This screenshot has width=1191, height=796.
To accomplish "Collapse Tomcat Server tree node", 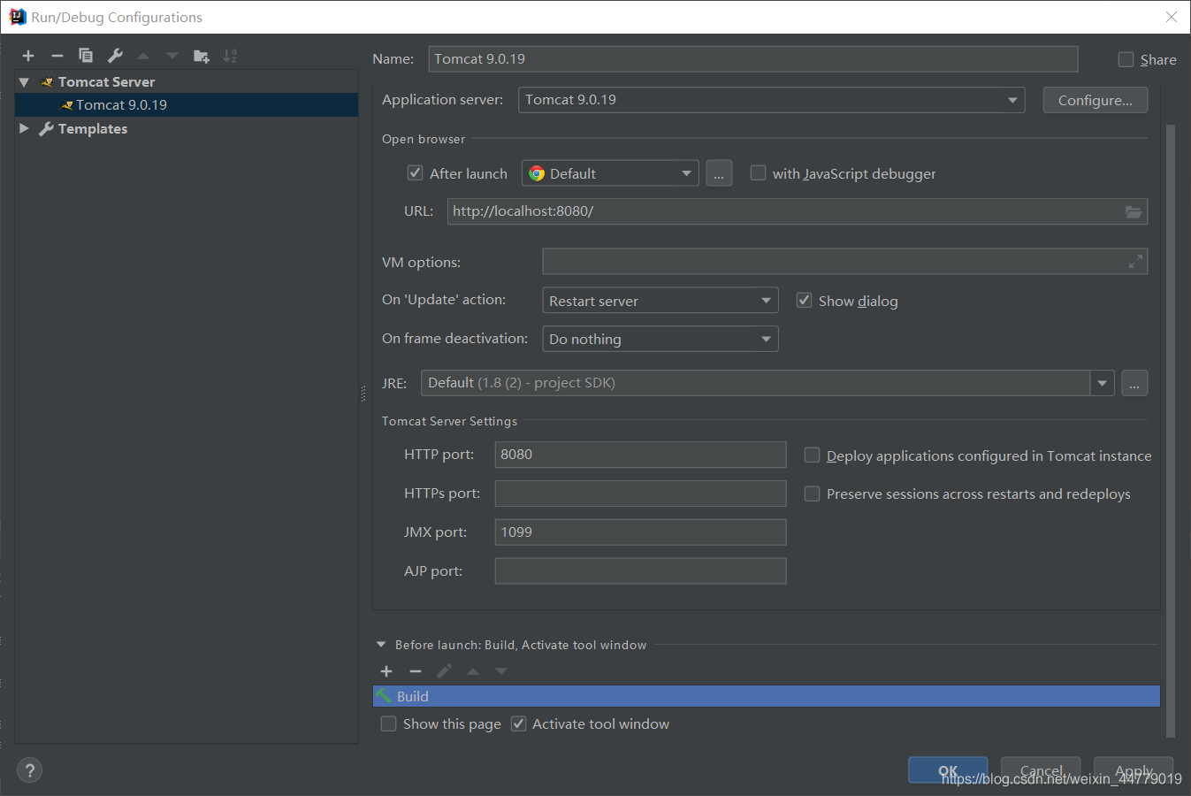I will [x=25, y=82].
